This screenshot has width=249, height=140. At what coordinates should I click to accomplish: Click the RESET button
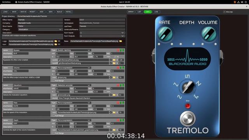tap(32, 12)
